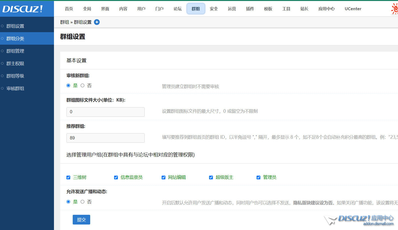Open the 论坛 top menu
398x230 pixels.
[x=178, y=9]
